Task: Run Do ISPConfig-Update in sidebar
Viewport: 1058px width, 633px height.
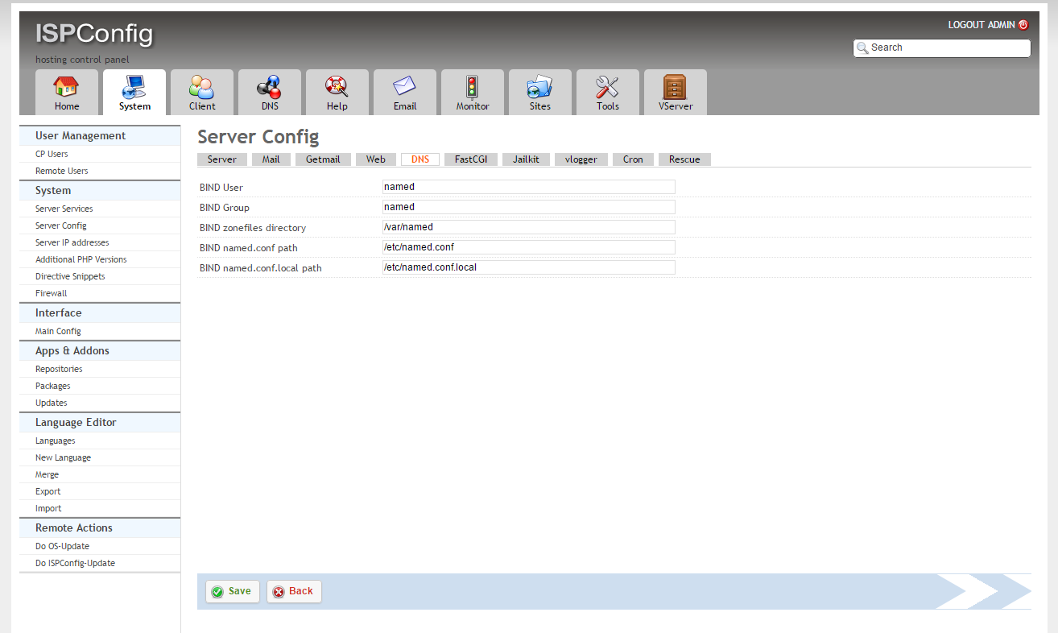Action: (x=76, y=563)
